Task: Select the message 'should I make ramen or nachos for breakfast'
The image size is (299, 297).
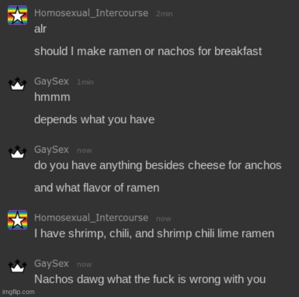Action: [148, 51]
